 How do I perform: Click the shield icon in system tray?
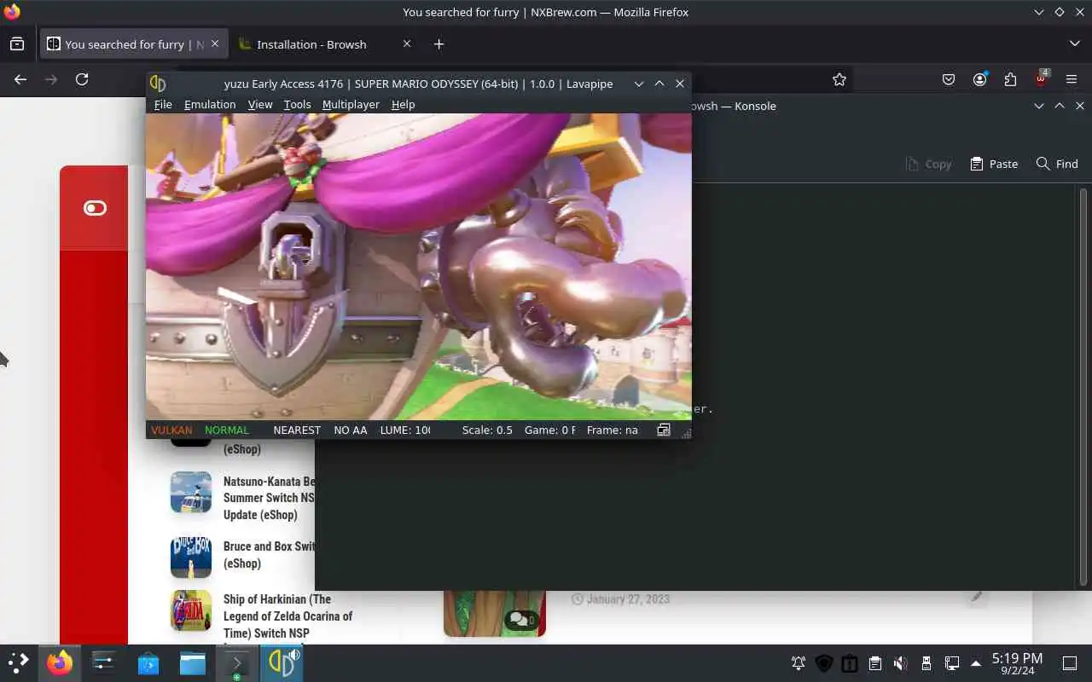coord(824,663)
